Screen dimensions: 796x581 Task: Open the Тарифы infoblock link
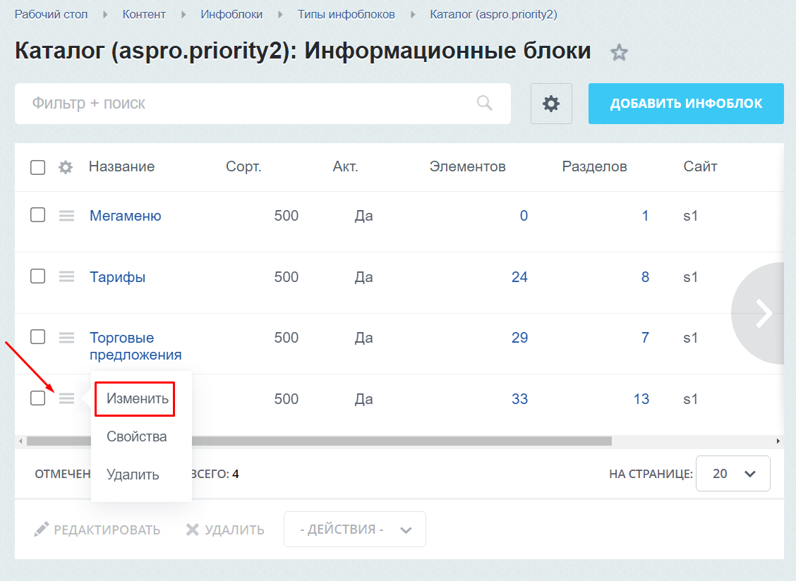(x=118, y=277)
